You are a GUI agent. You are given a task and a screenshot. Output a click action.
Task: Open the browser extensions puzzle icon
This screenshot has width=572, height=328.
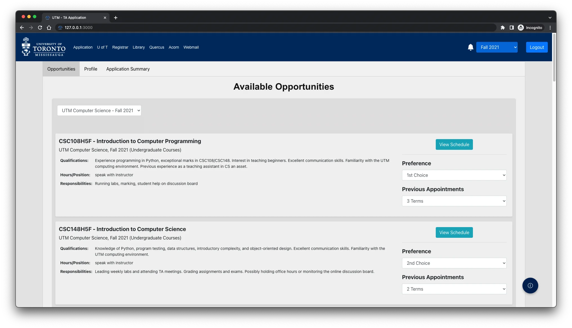tap(502, 28)
